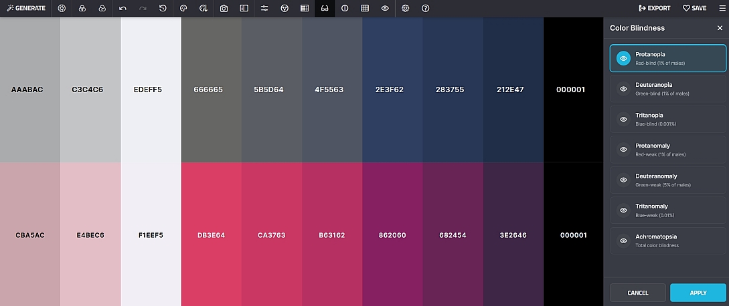The image size is (729, 306).
Task: Click the split panel layout icon
Action: pyautogui.click(x=244, y=9)
